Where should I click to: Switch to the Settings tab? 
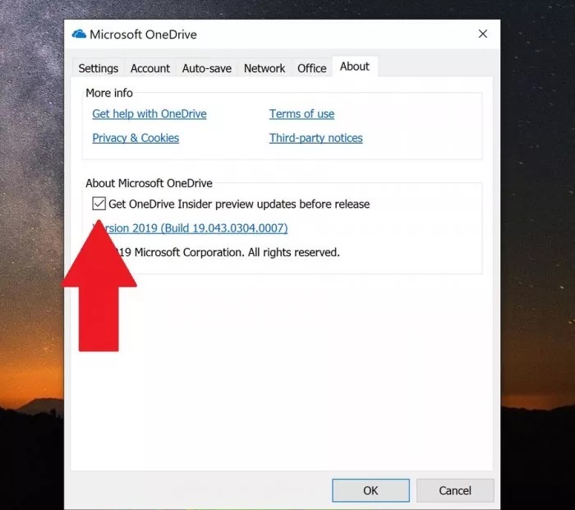point(99,68)
